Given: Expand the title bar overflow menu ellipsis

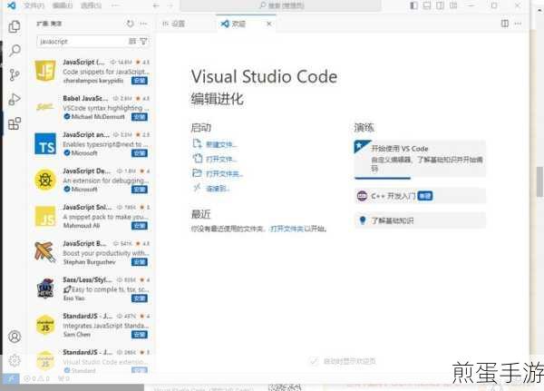Looking at the screenshot, I should point(115,5).
